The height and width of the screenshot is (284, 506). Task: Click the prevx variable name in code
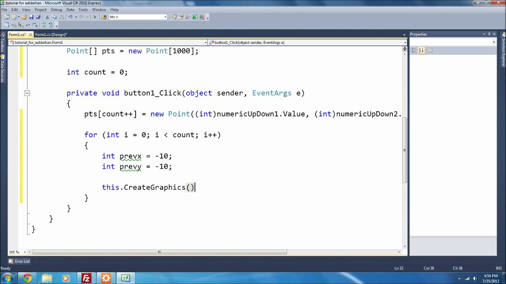[130, 156]
